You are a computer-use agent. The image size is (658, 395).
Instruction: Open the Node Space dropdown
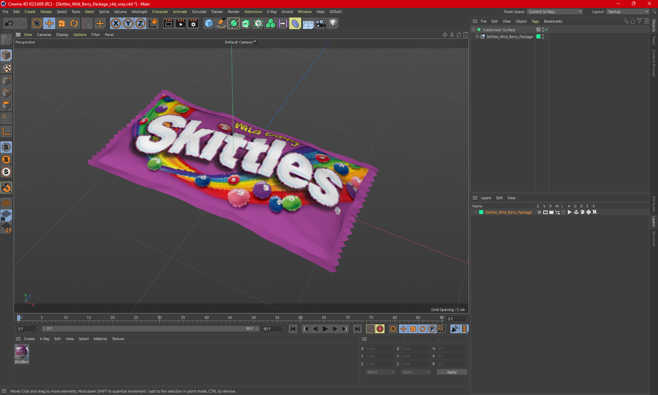(x=555, y=12)
